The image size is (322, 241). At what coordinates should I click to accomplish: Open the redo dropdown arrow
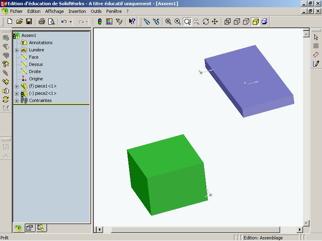pyautogui.click(x=87, y=22)
